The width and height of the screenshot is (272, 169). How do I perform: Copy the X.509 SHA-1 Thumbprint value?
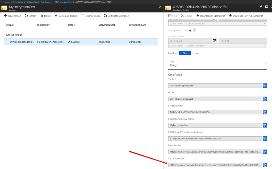265,138
